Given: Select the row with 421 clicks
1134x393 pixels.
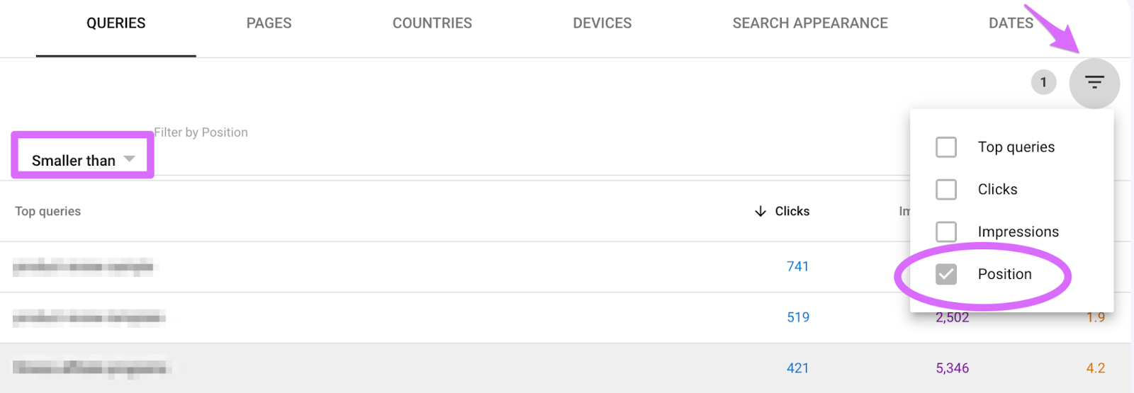Looking at the screenshot, I should point(566,368).
